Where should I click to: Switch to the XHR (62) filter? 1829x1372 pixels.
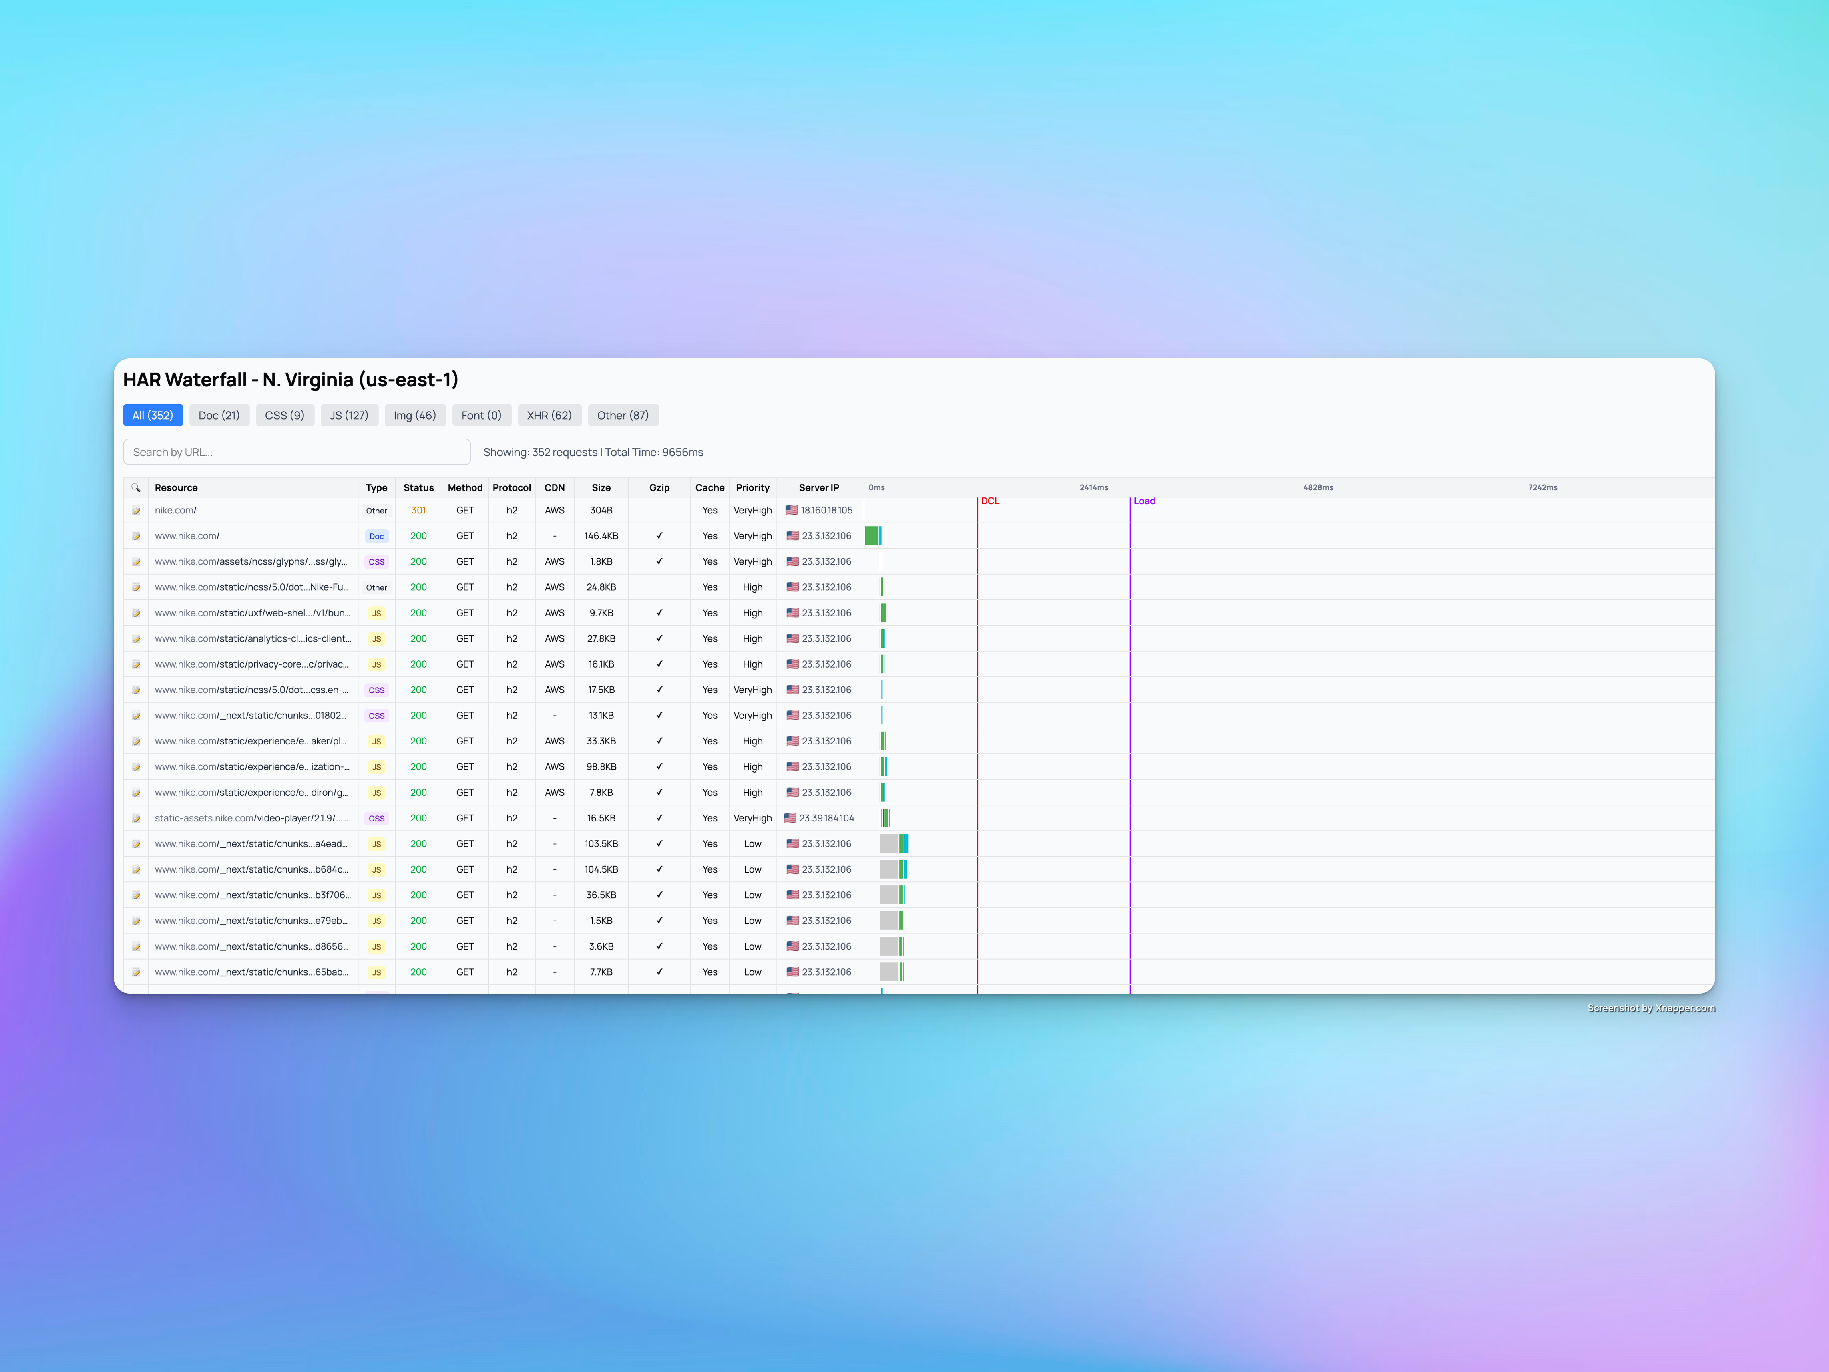point(549,415)
